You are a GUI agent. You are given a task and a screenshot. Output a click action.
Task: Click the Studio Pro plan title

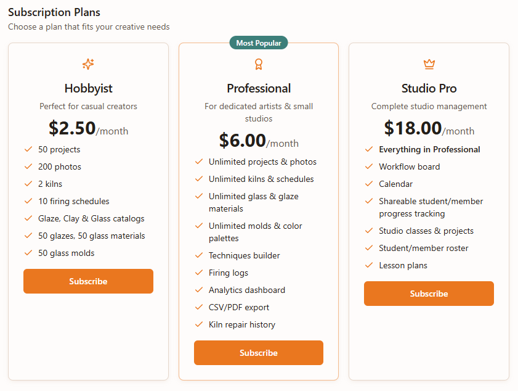coord(429,88)
